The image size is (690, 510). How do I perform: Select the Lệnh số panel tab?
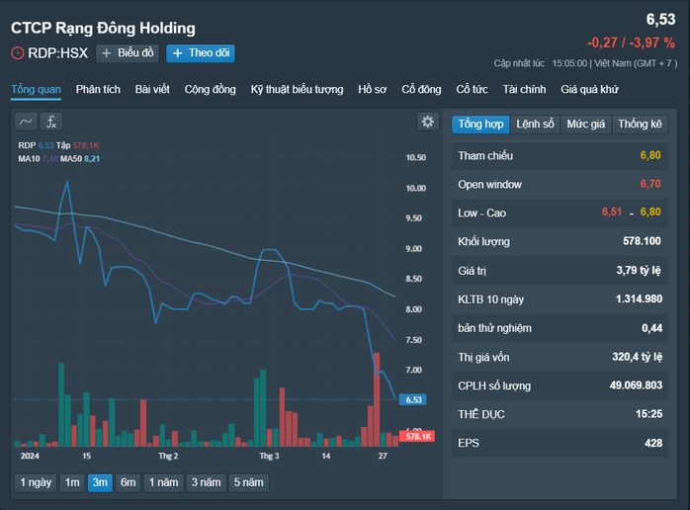click(535, 125)
